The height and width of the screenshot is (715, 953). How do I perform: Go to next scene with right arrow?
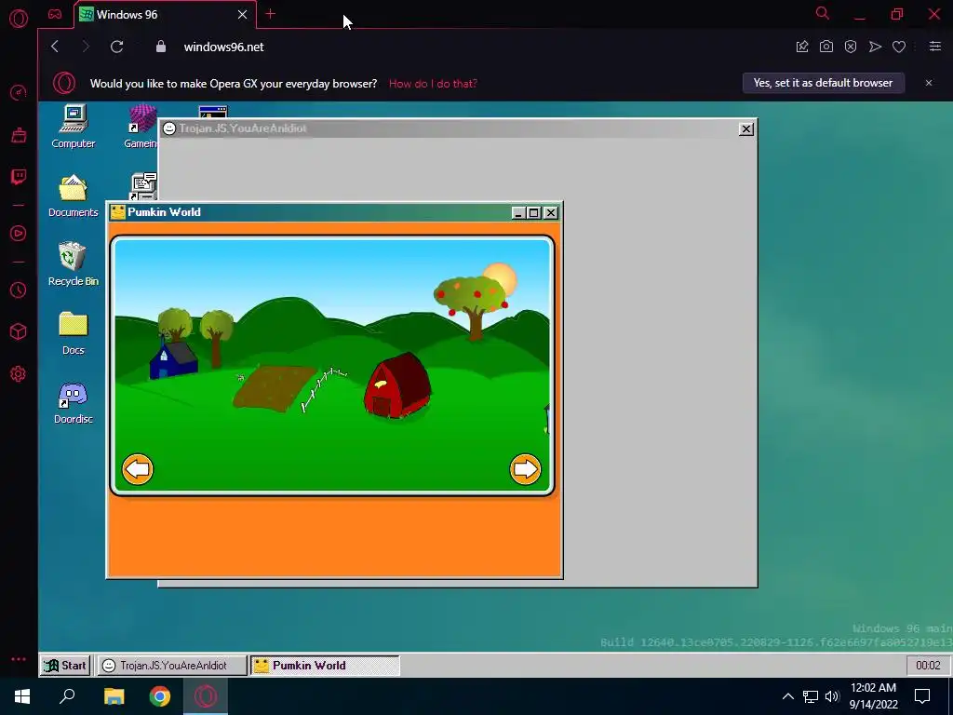(525, 469)
